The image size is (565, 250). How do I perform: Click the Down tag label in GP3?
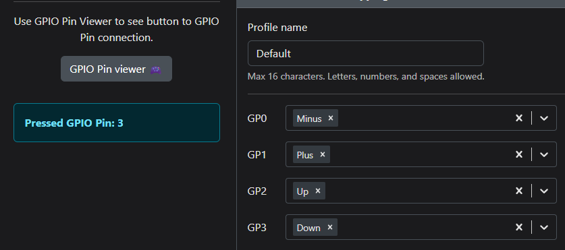tap(308, 228)
